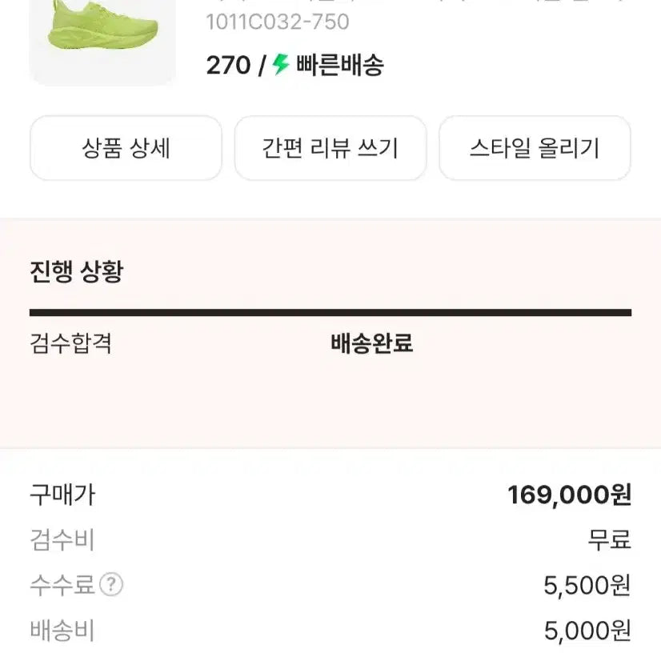Viewport: 661px width, 661px height.
Task: Select 스타일 올리기 to upload style
Action: (x=534, y=149)
